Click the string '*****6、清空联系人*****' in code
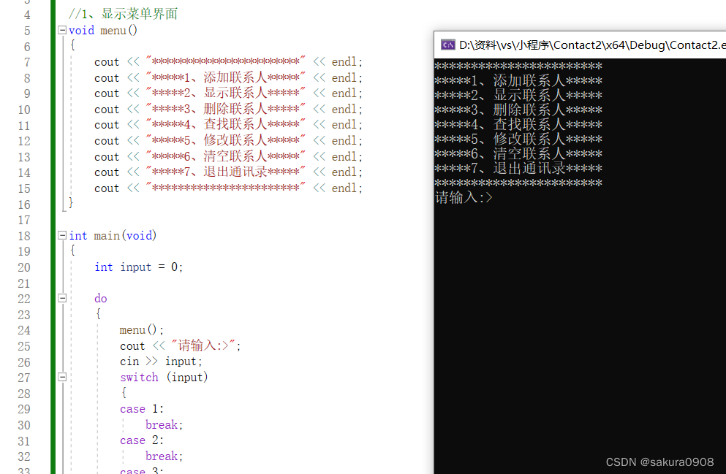This screenshot has height=474, width=726. coord(225,156)
